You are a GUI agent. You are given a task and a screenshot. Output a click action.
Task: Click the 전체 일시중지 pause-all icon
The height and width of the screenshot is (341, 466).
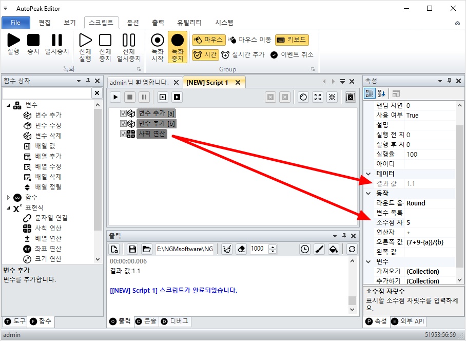pyautogui.click(x=129, y=47)
